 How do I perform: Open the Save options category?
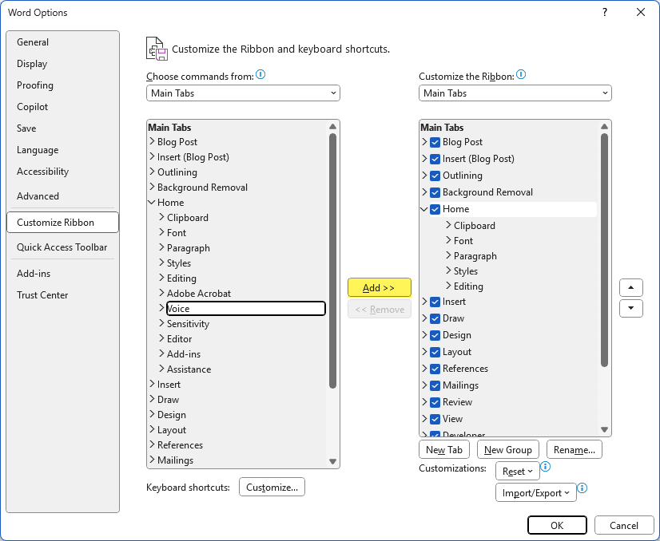tap(62, 128)
